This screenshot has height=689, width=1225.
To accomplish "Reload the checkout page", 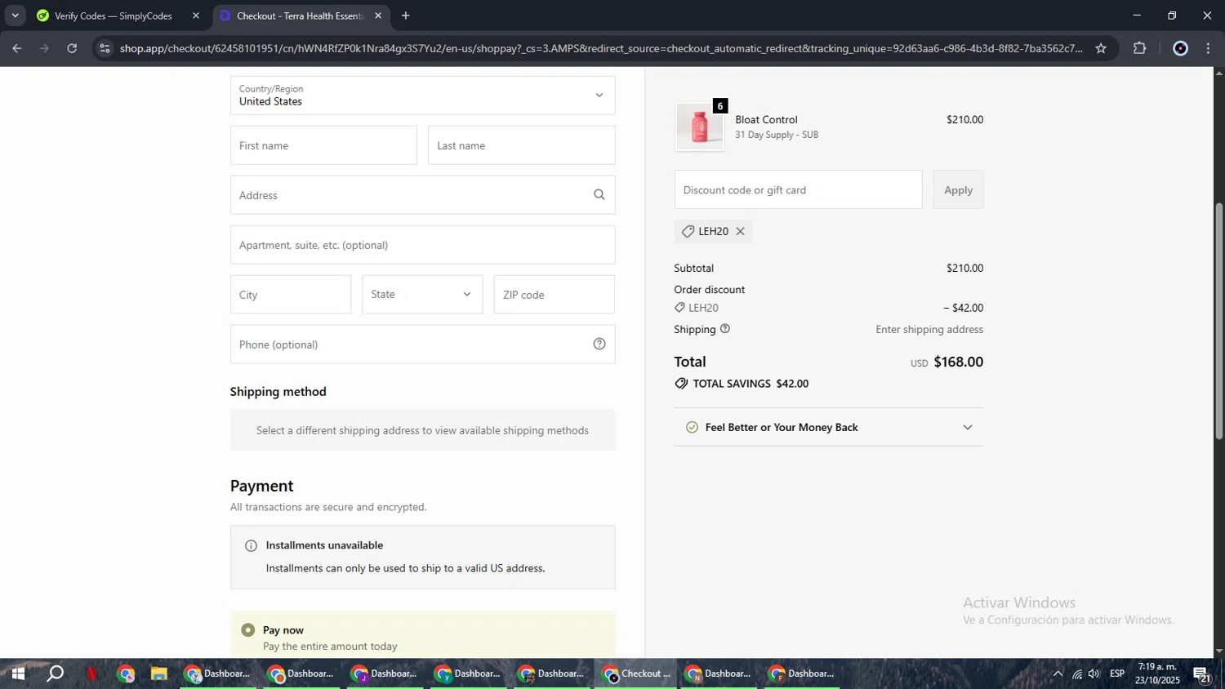I will click(x=72, y=48).
